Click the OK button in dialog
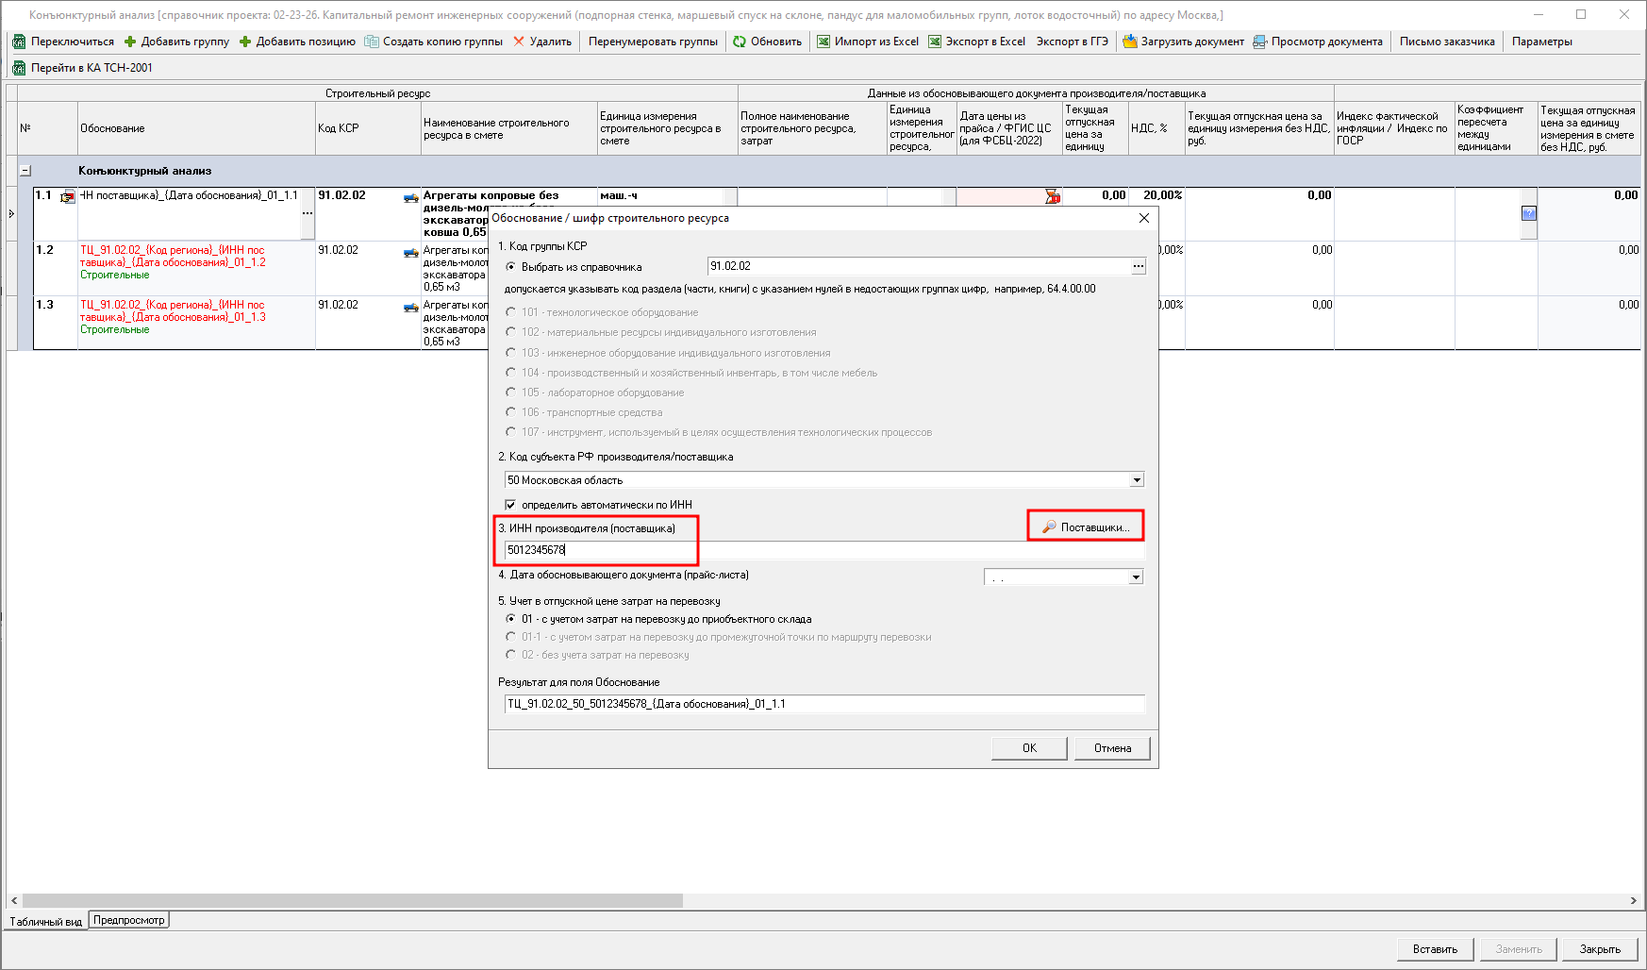 click(1029, 748)
